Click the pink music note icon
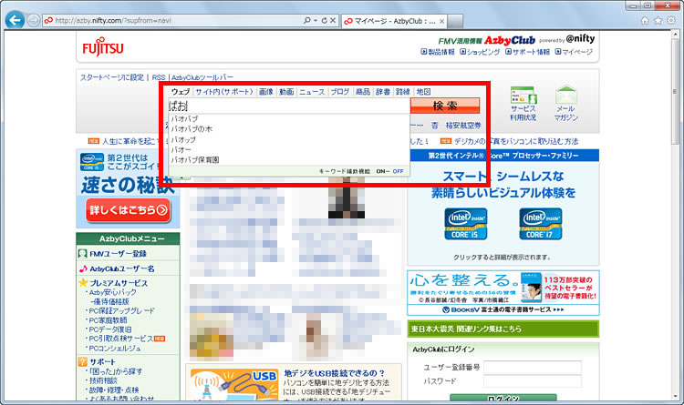 pyautogui.click(x=83, y=268)
